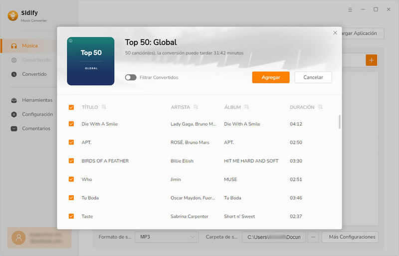Open the MP3 output format dropdown

(167, 237)
